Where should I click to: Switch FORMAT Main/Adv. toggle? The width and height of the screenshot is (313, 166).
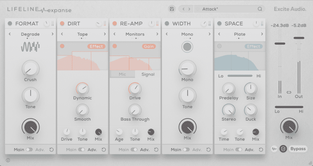29,150
